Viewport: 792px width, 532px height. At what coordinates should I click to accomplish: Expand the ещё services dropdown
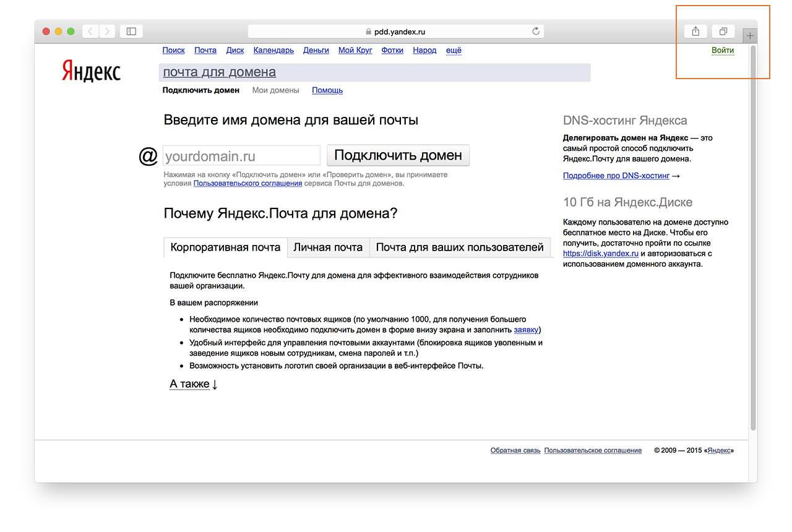point(454,50)
